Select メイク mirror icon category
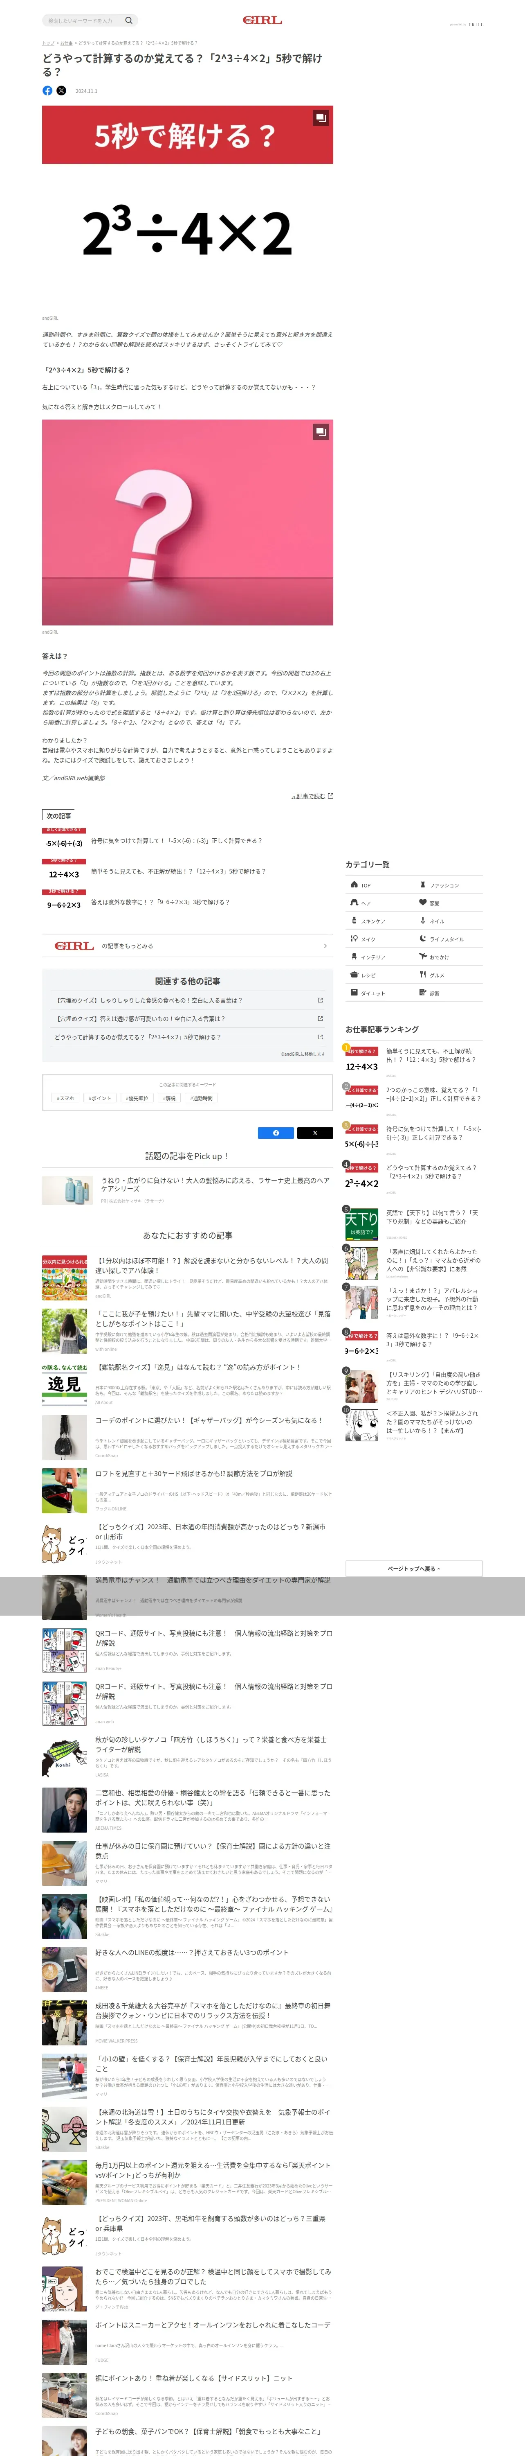525x2456 pixels. point(354,939)
